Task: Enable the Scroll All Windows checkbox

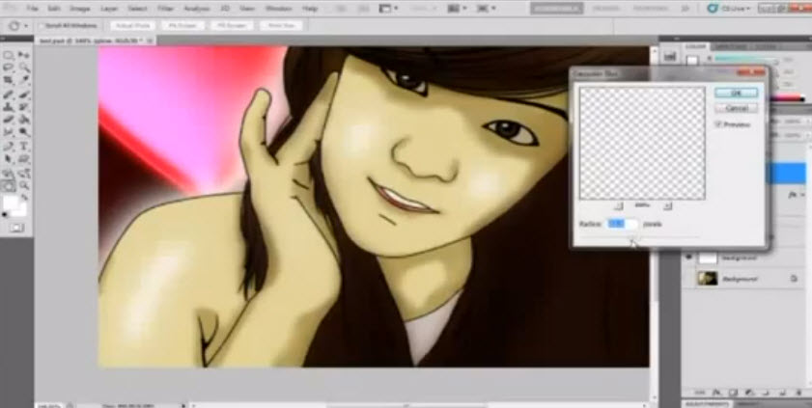Action: click(42, 25)
